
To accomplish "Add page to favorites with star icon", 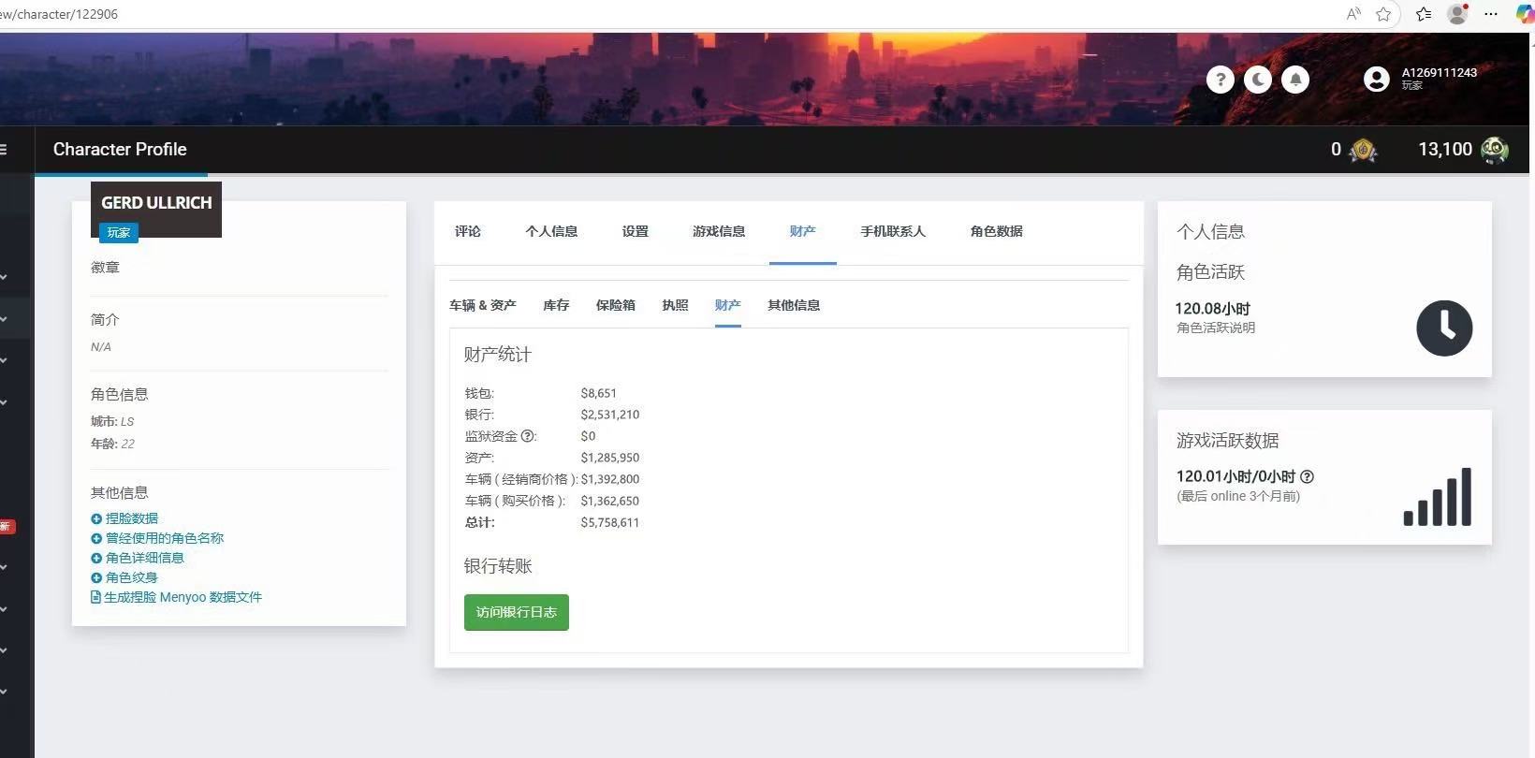I will [1383, 14].
